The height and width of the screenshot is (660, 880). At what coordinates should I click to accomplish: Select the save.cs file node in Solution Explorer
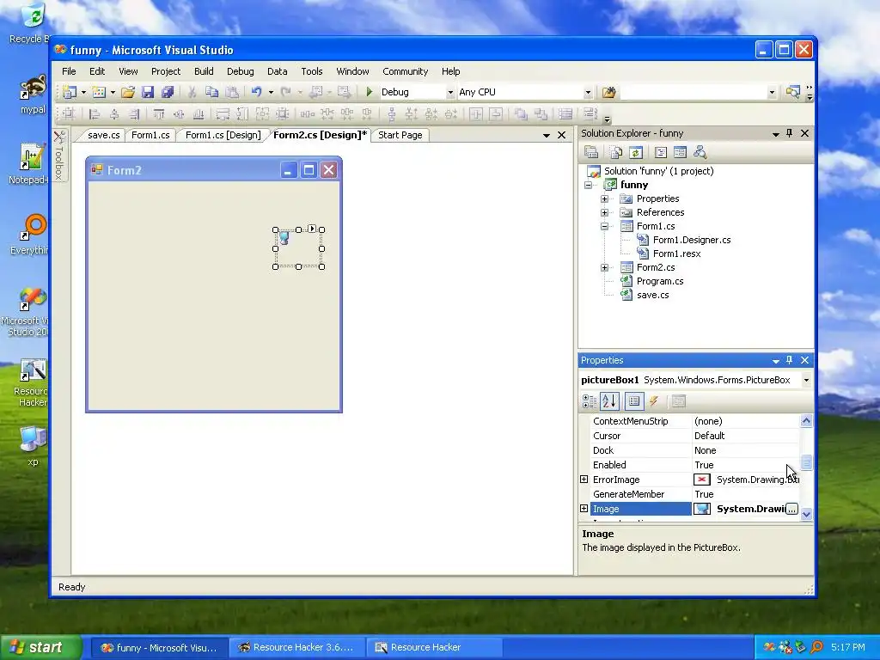click(652, 296)
